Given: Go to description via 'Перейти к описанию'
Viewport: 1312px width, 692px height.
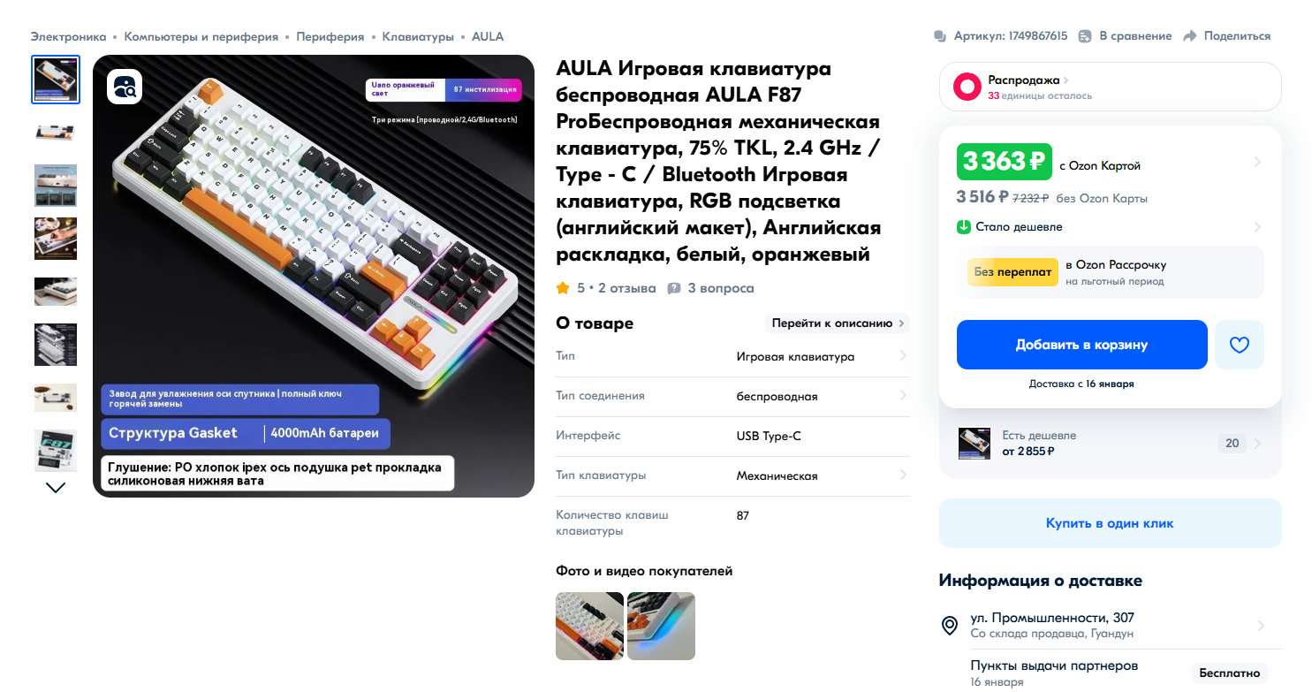Looking at the screenshot, I should click(x=837, y=323).
